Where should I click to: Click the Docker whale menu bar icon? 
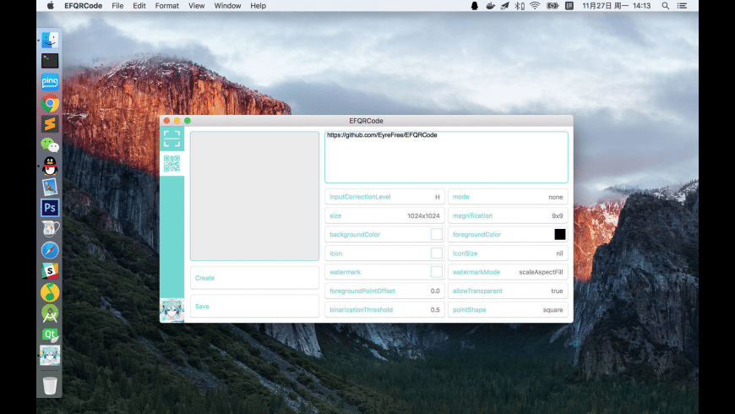490,6
